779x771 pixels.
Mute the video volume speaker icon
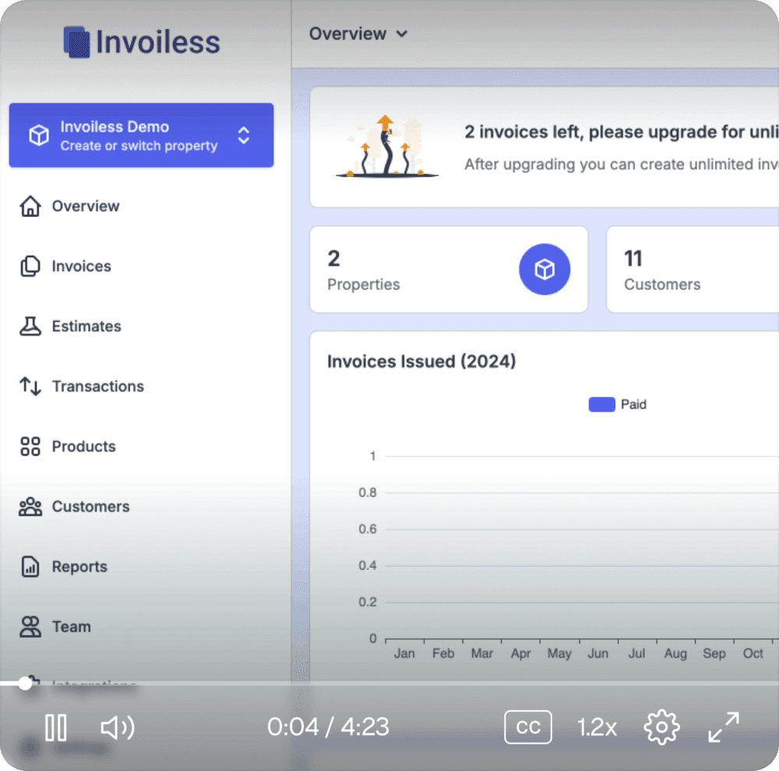click(x=118, y=728)
